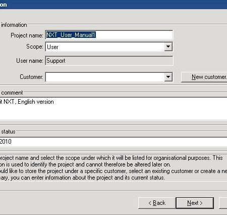This screenshot has height=215, width=227.
Task: Click the "User name:" label
Action: (x=30, y=61)
